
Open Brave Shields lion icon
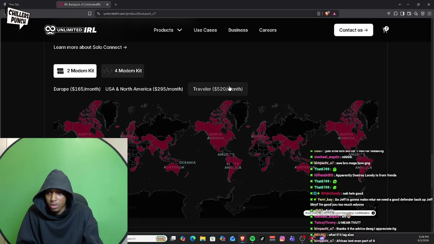[x=327, y=14]
